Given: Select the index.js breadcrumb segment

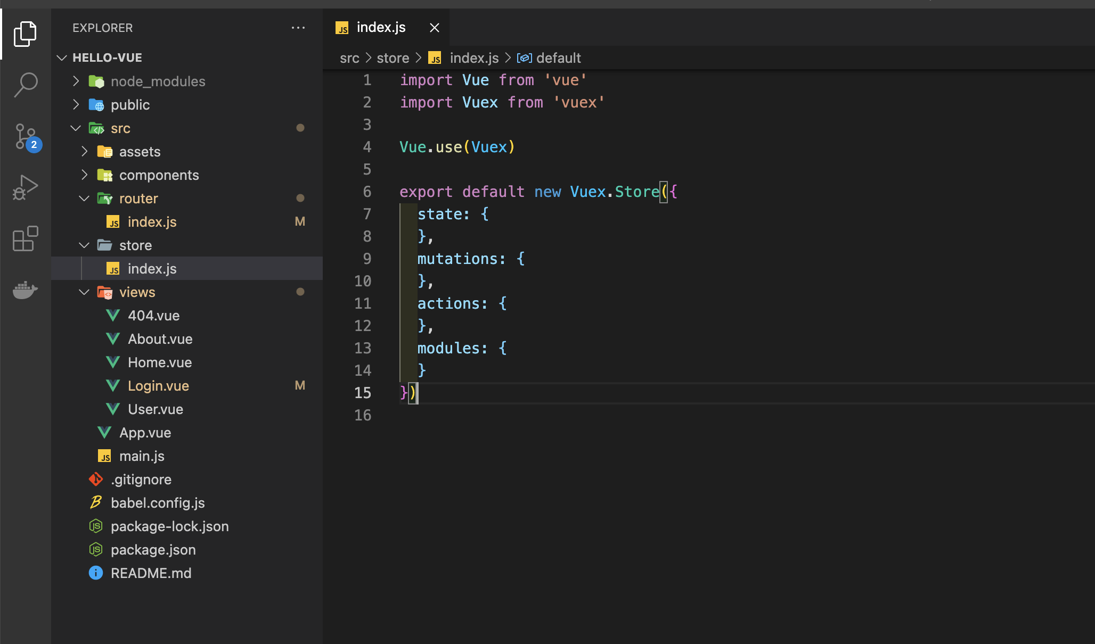Looking at the screenshot, I should 464,58.
